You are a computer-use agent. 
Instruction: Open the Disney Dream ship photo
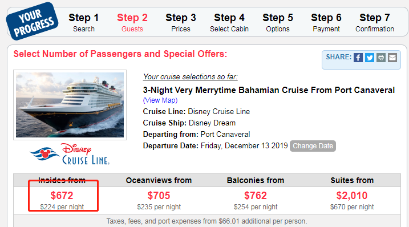point(70,105)
